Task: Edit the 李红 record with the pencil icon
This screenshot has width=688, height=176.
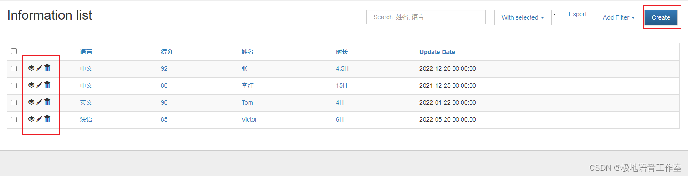Action: 39,85
